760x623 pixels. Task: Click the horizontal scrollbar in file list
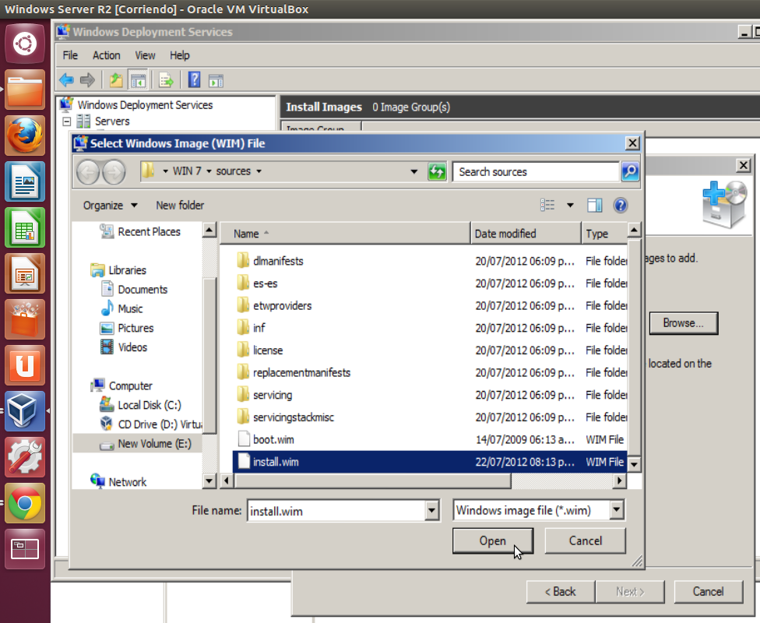point(372,481)
